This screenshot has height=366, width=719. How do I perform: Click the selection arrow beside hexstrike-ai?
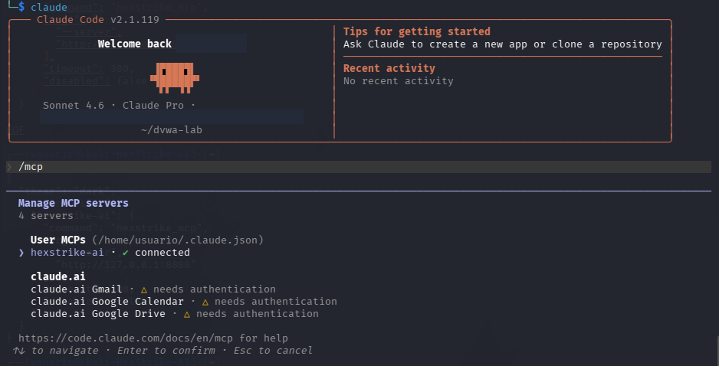21,253
